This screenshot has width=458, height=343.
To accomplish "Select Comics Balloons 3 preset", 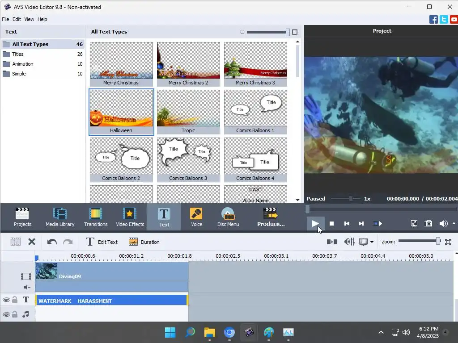I will click(x=188, y=160).
